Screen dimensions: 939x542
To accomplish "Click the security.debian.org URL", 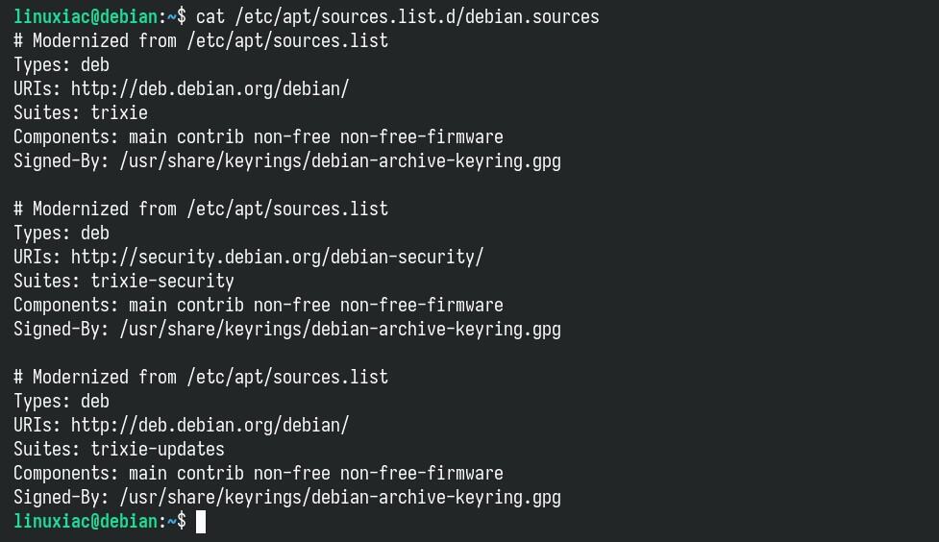I will [277, 257].
